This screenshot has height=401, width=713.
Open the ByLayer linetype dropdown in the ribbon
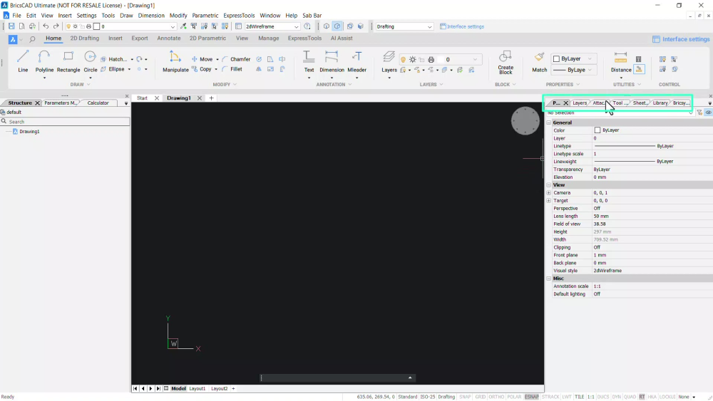[x=573, y=70]
